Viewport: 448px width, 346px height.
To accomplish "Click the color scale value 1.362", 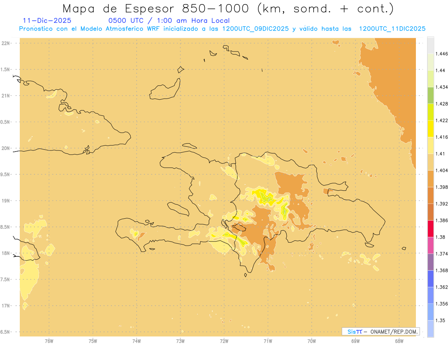I will click(x=442, y=287).
